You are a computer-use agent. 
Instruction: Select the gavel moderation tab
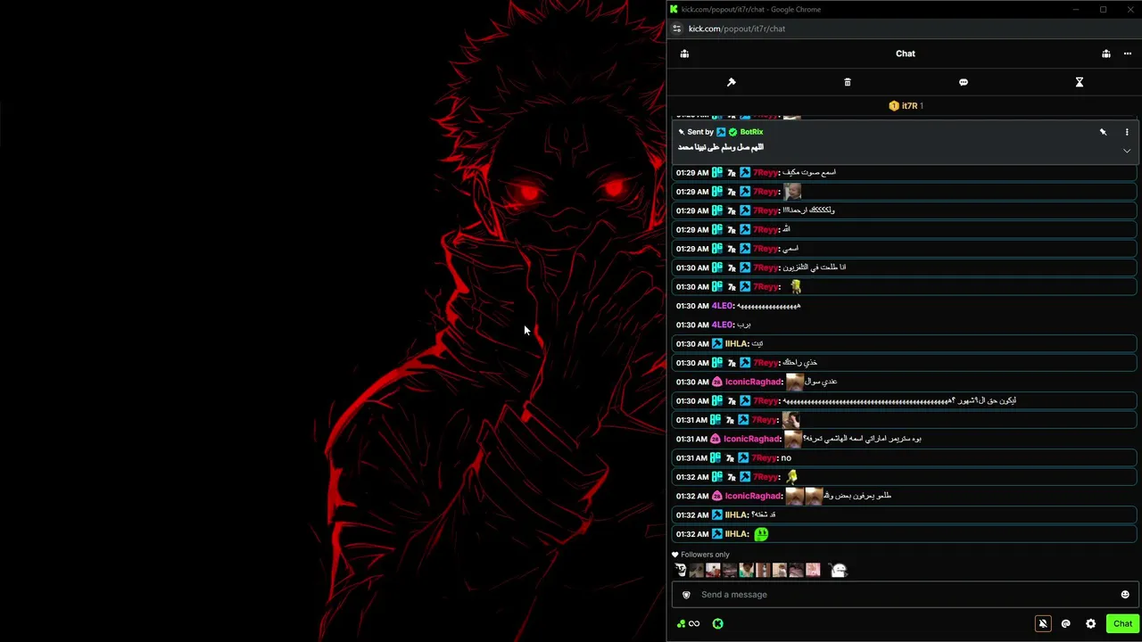click(731, 82)
